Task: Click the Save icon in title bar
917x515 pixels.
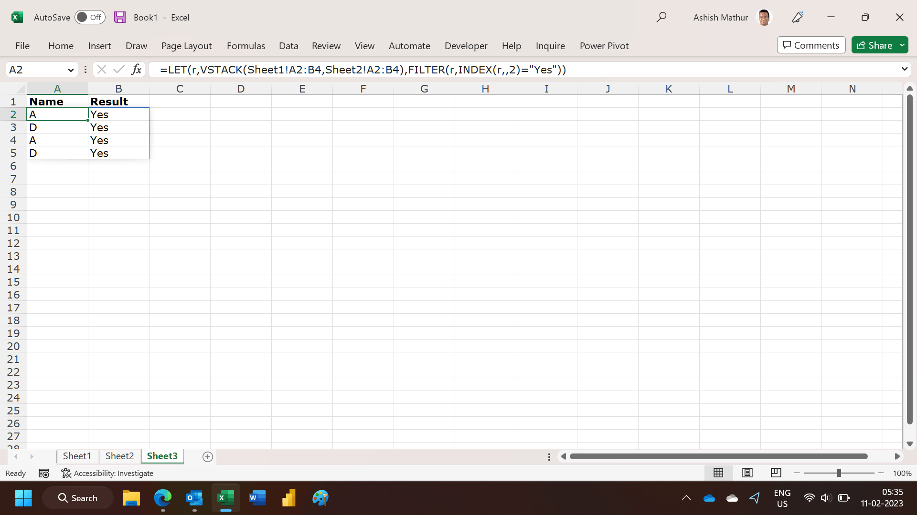Action: (120, 17)
